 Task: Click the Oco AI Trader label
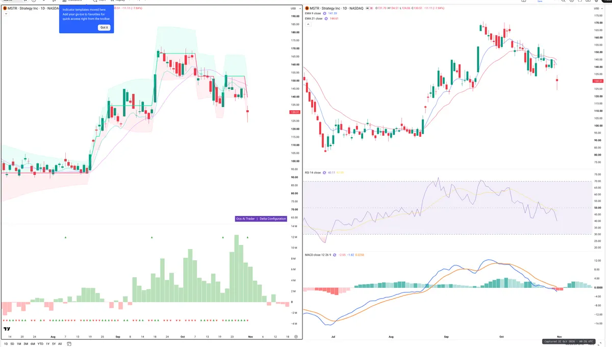tap(245, 218)
